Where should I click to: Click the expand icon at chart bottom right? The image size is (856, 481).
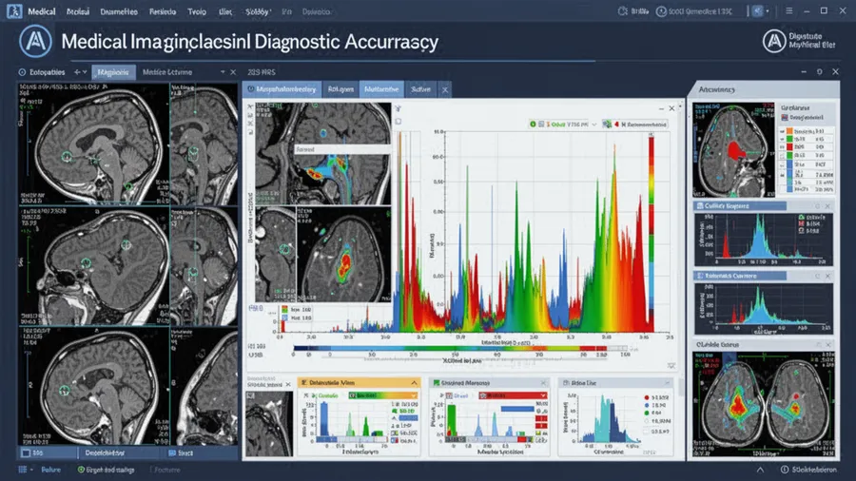[671, 365]
